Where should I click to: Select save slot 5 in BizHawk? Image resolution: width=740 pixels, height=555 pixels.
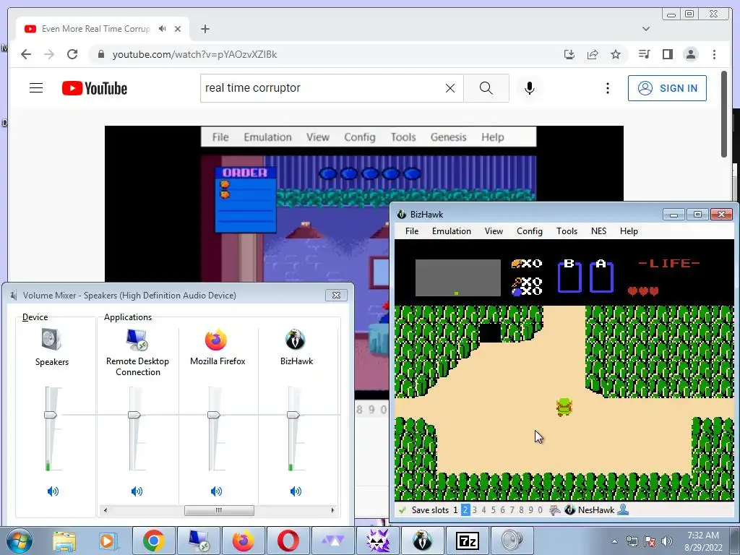coord(493,510)
